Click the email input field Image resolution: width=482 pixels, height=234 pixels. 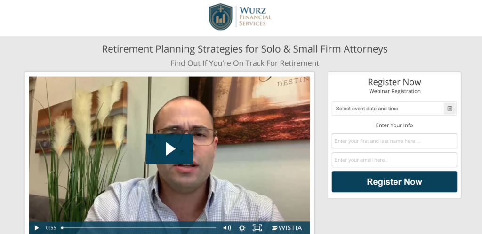tap(394, 160)
